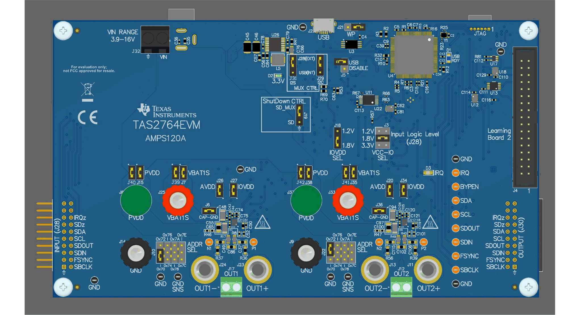The width and height of the screenshot is (580, 315).
Task: Click the green PVDD banana jack J37
Action: (306, 201)
